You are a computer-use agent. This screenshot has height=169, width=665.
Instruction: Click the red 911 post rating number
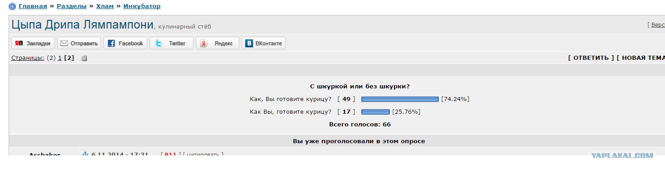[170, 155]
